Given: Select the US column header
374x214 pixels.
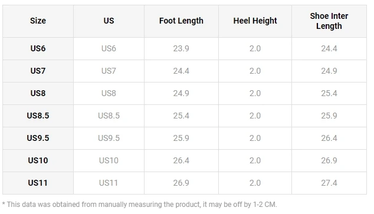Looking at the screenshot, I should (x=109, y=21).
